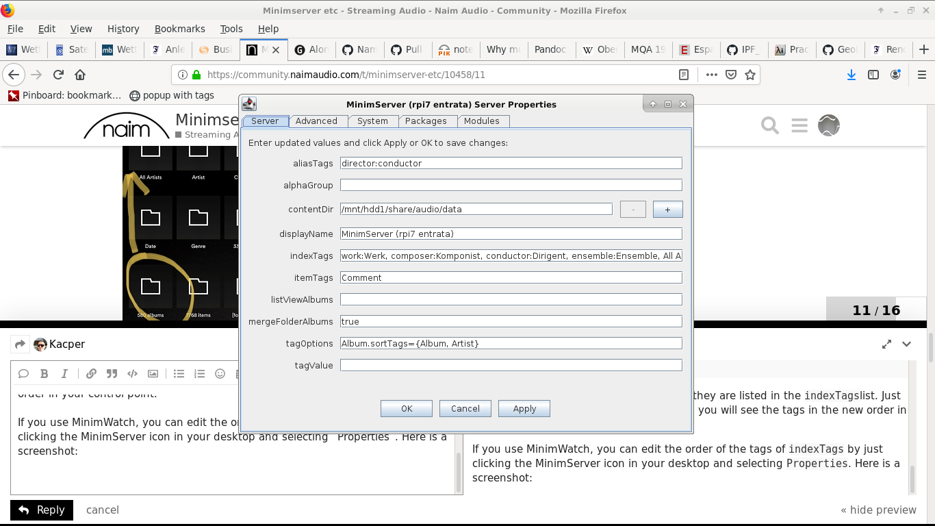
Task: Insert a hyperlink using the editor link icon
Action: click(91, 373)
